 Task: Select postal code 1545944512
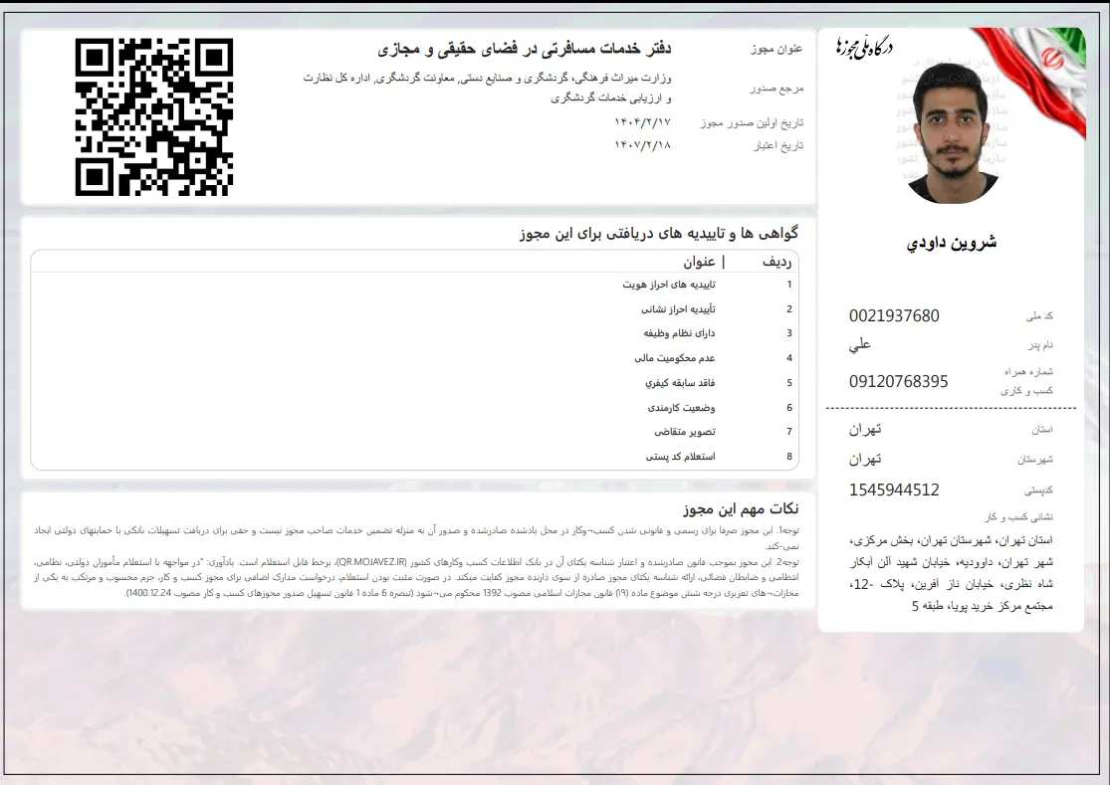tap(894, 491)
